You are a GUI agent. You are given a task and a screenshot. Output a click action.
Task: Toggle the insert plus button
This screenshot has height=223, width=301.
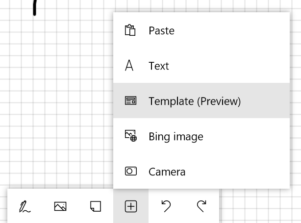130,207
